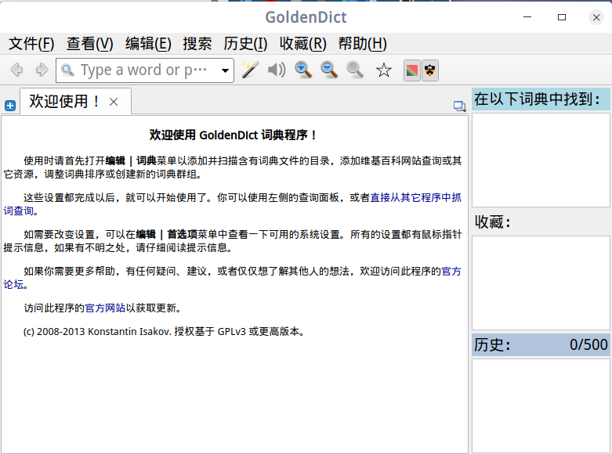Viewport: 612px width, 454px height.
Task: Click the 欢迎使用 GoldenDict 词典程序 heading
Action: (x=233, y=135)
